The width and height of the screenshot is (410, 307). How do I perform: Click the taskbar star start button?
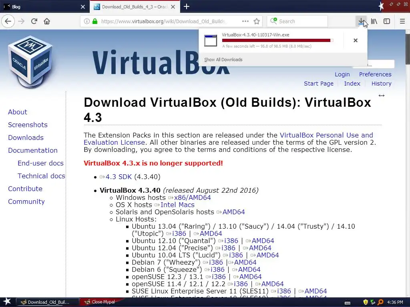tap(7, 302)
